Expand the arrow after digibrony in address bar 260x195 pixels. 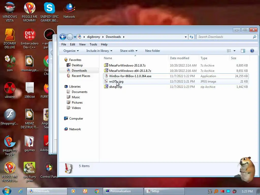[x=103, y=37]
